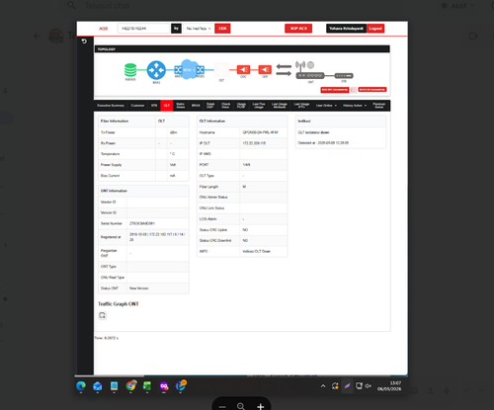Click the back arrow in chat header
Screen dimensions: 494x410
(x=37, y=36)
